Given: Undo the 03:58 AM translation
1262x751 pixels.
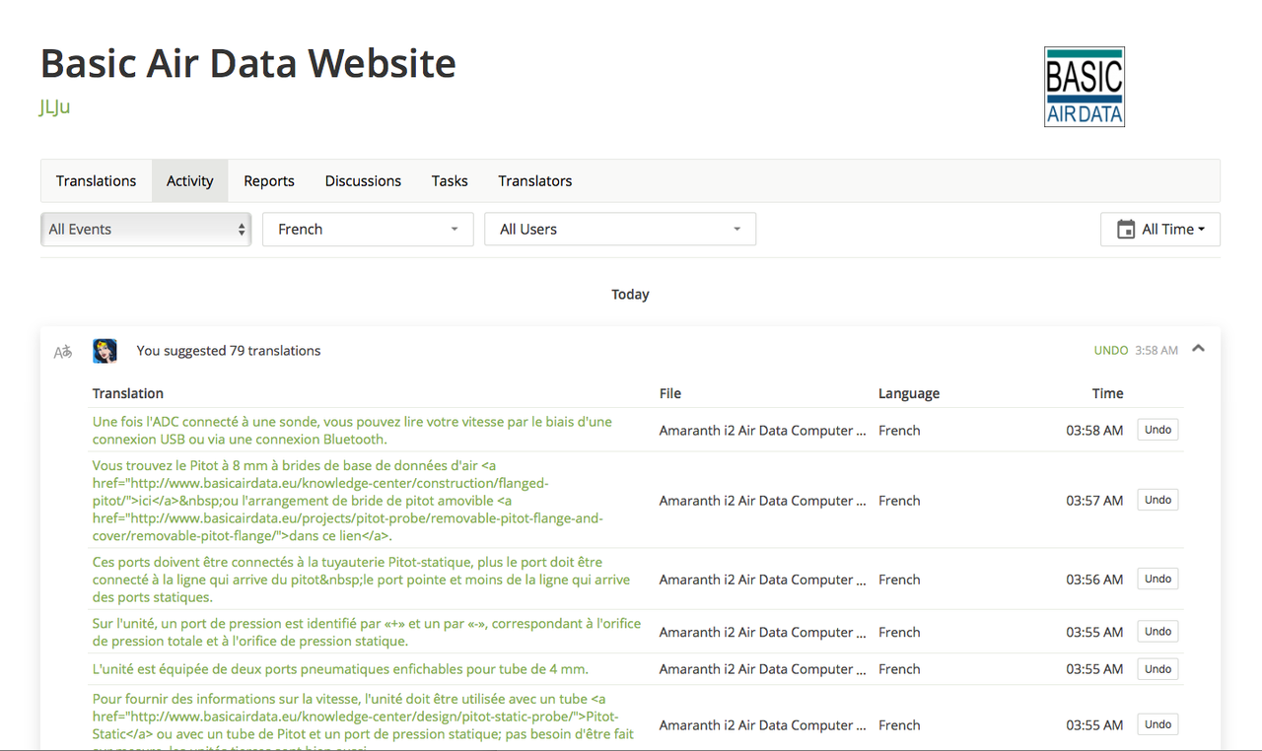Looking at the screenshot, I should coord(1157,430).
